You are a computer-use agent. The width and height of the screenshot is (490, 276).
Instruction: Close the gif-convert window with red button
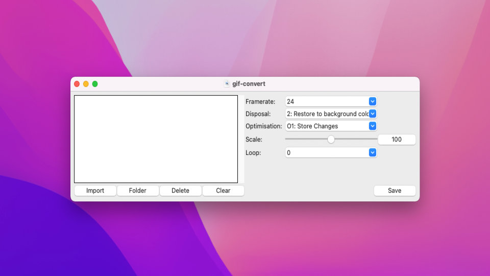77,84
